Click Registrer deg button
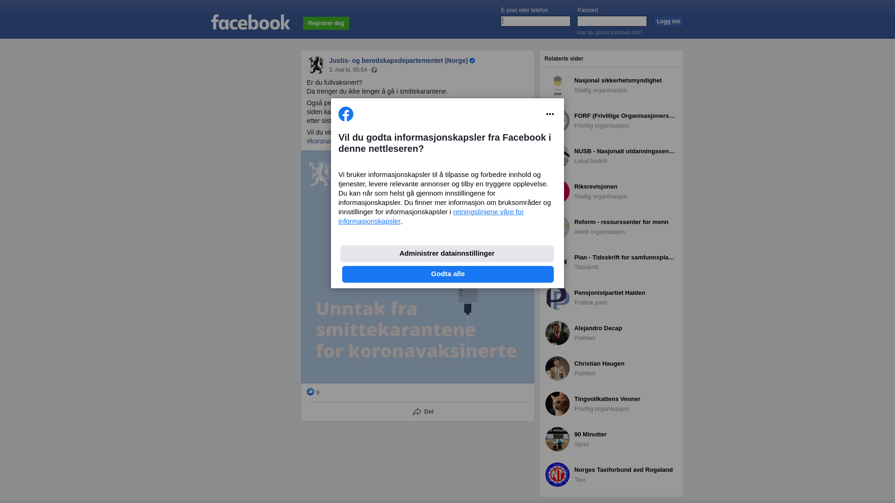This screenshot has width=895, height=503. 326,23
